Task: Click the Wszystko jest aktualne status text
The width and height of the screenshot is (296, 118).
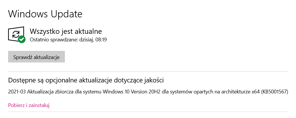Action: 66,31
